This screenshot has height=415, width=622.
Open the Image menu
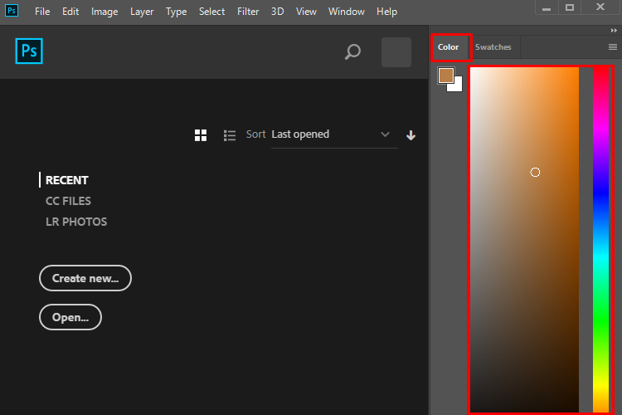point(104,12)
